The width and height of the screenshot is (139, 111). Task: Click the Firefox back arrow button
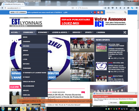[x=2, y=8]
